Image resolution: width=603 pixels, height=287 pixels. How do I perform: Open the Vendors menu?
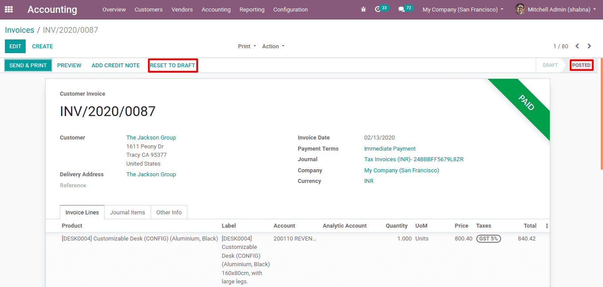(x=182, y=9)
